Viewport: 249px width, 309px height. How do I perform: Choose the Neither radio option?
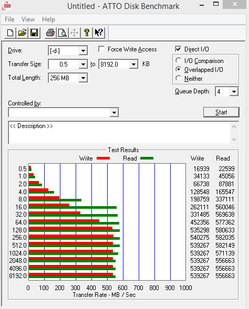[x=179, y=78]
